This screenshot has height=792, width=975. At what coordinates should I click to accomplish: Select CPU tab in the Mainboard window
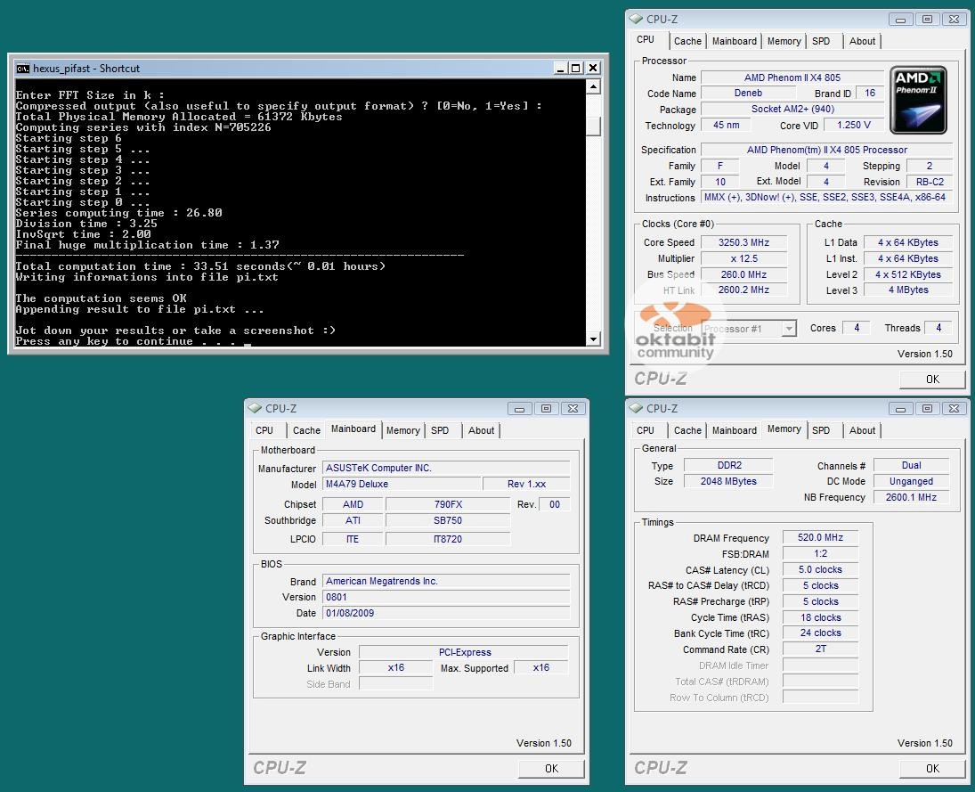[264, 430]
